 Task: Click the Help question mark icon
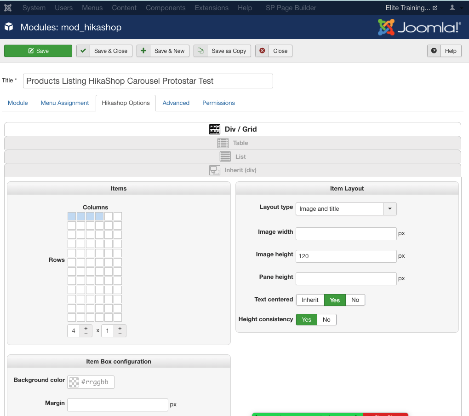(x=434, y=51)
